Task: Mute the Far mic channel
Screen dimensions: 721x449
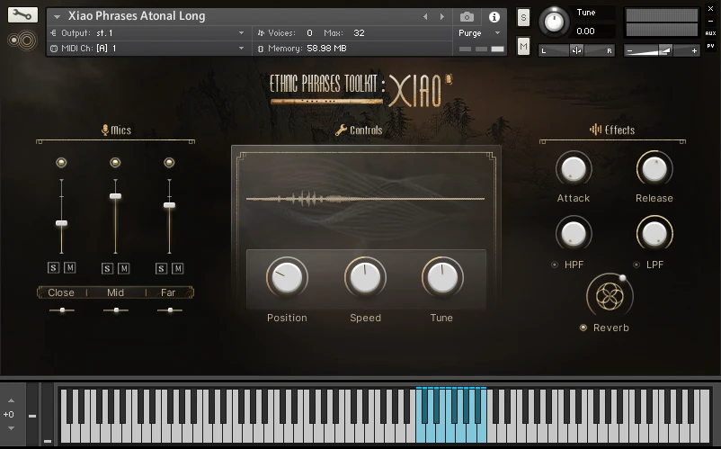Action: click(177, 268)
